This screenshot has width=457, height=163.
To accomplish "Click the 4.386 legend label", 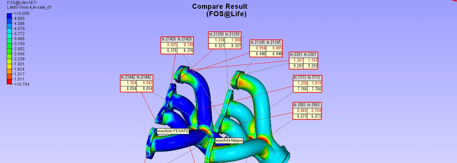I will (19, 24).
